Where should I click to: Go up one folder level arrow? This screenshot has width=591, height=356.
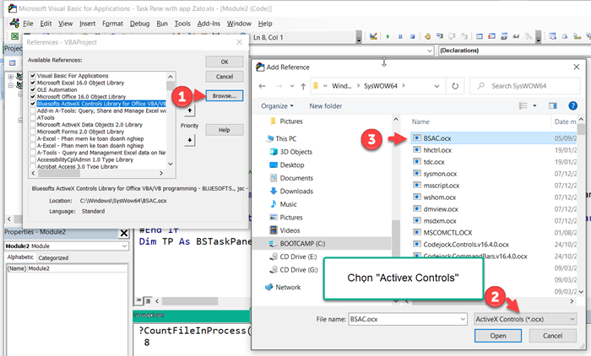303,86
